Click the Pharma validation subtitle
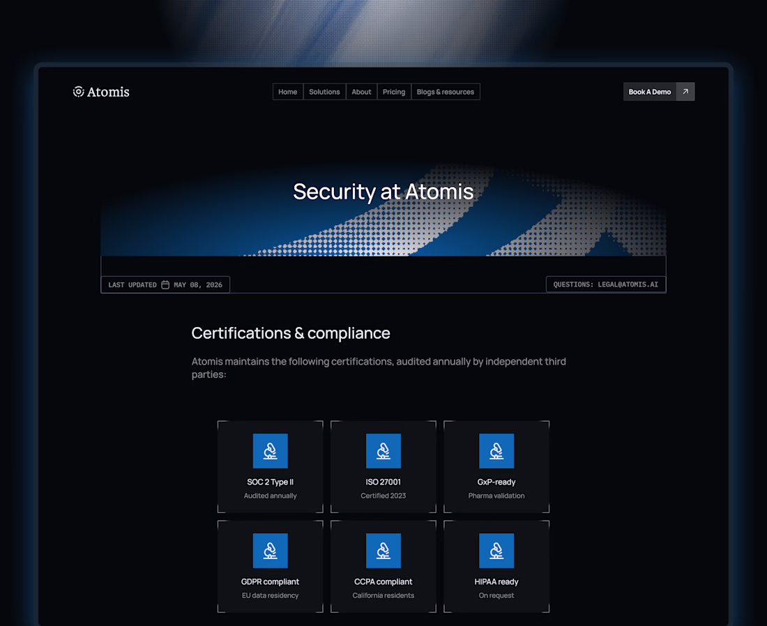This screenshot has width=767, height=626. point(496,496)
